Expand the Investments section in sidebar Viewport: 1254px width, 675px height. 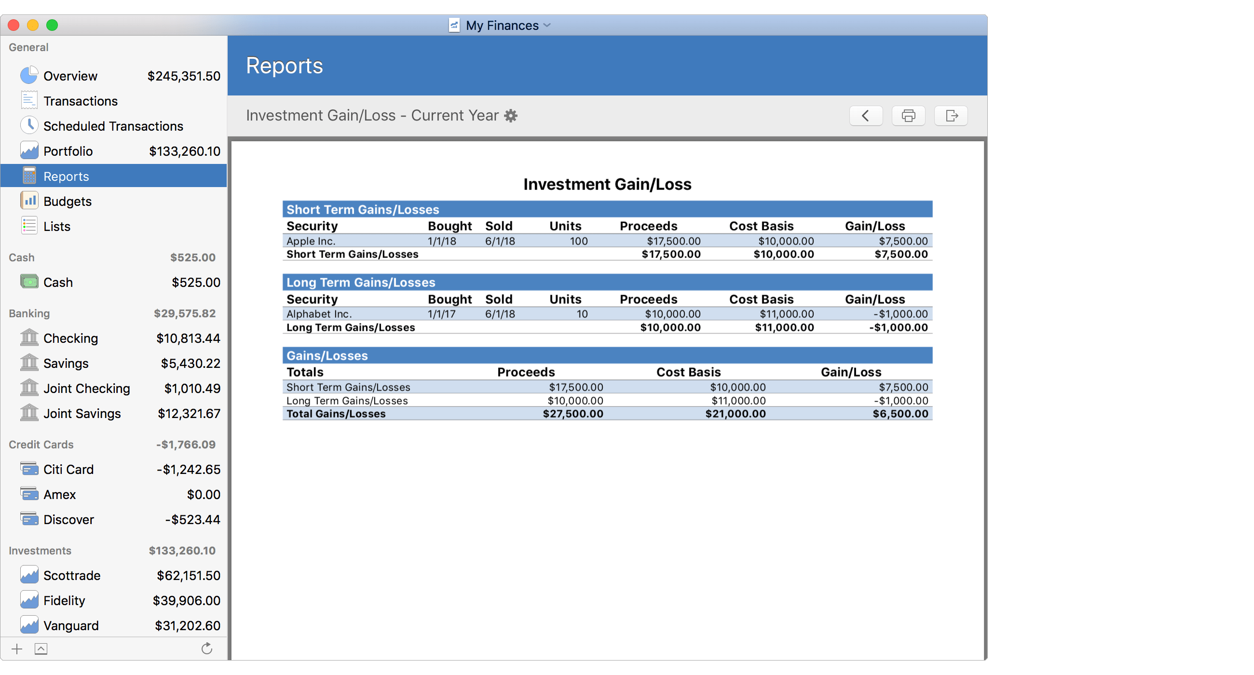(38, 550)
